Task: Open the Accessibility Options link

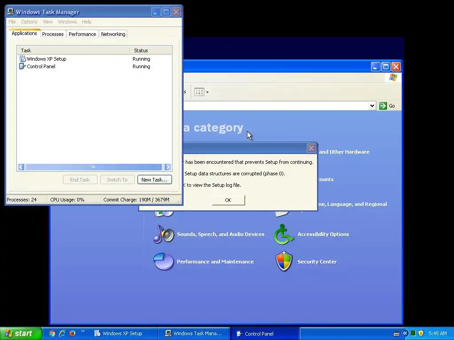Action: [323, 234]
